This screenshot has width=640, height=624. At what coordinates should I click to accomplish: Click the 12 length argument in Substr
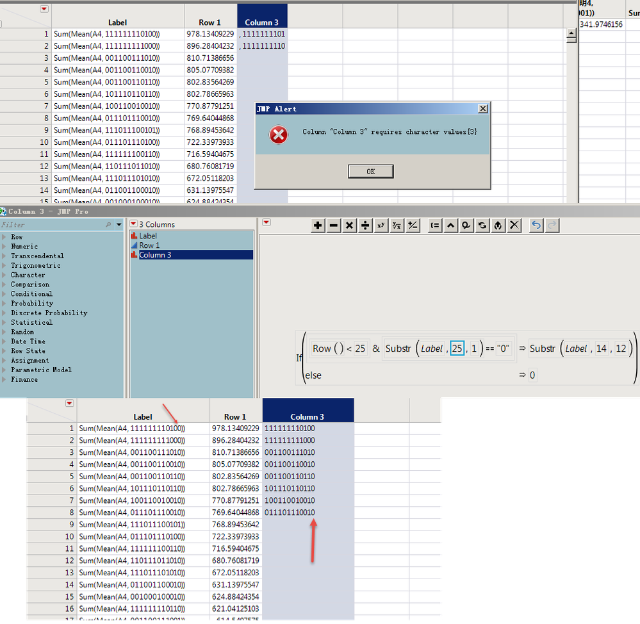(621, 349)
